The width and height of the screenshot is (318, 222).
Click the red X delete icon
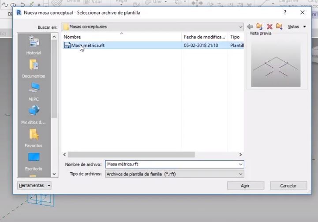(269, 26)
